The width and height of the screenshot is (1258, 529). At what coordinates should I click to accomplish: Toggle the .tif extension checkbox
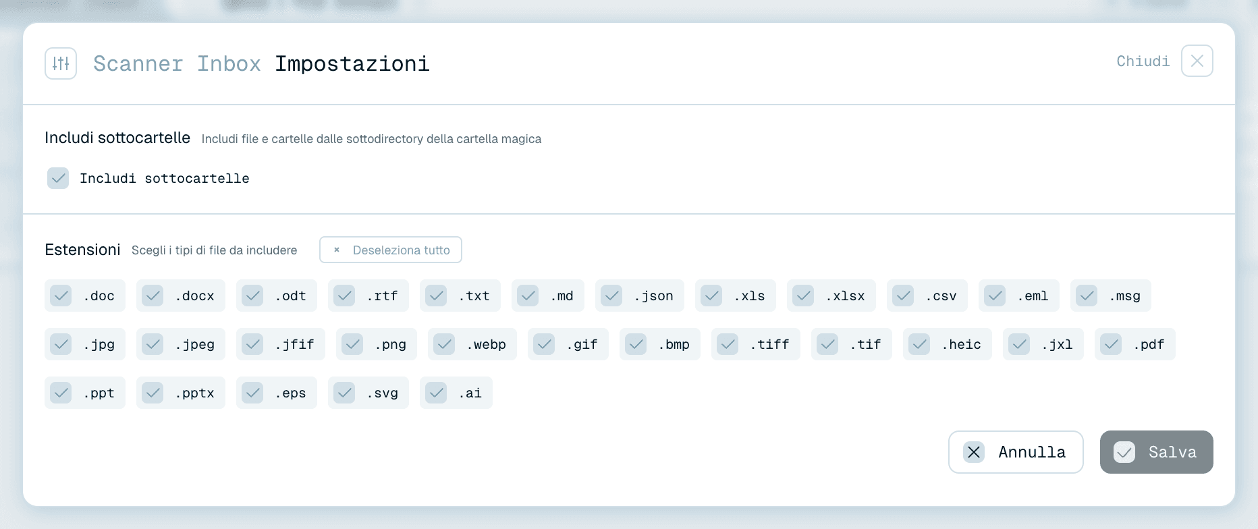click(827, 344)
